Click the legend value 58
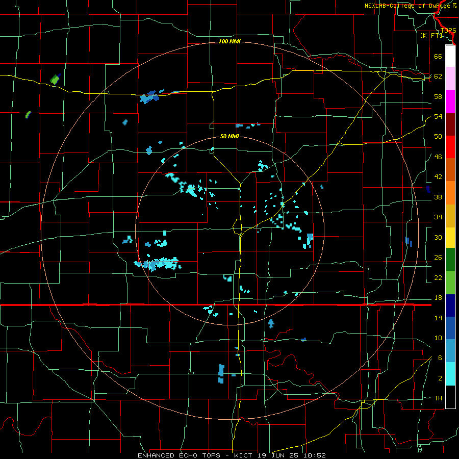Screen dimensions: 459x459 (438, 96)
